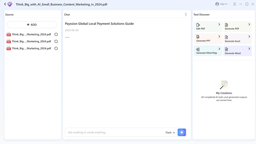Click the Chat panel heading
The height and width of the screenshot is (144, 256).
tap(67, 14)
